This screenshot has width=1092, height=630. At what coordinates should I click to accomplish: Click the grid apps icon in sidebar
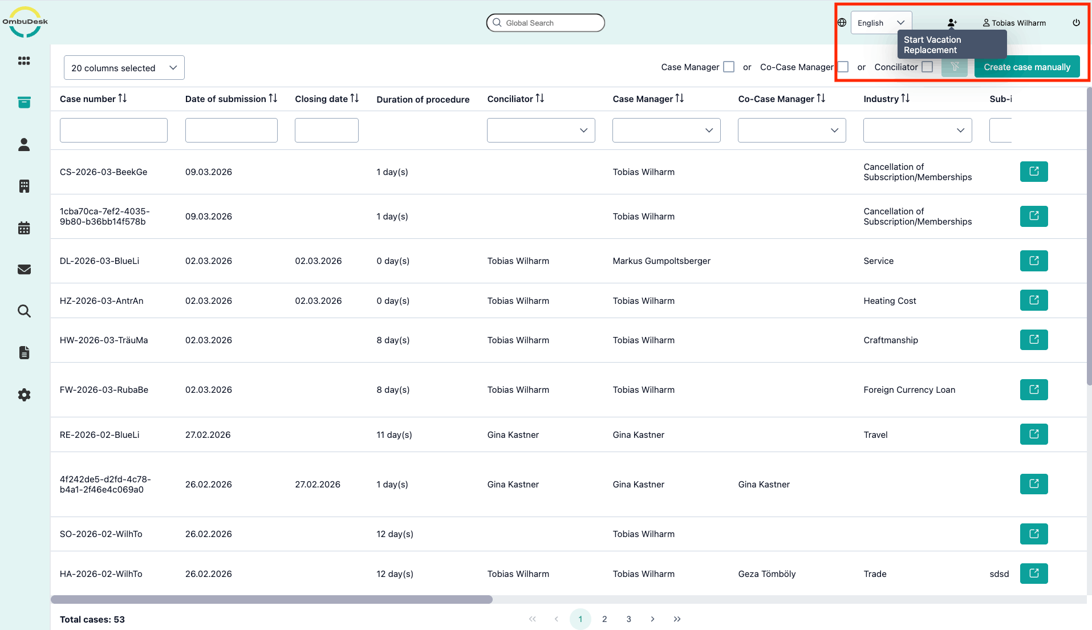coord(24,61)
